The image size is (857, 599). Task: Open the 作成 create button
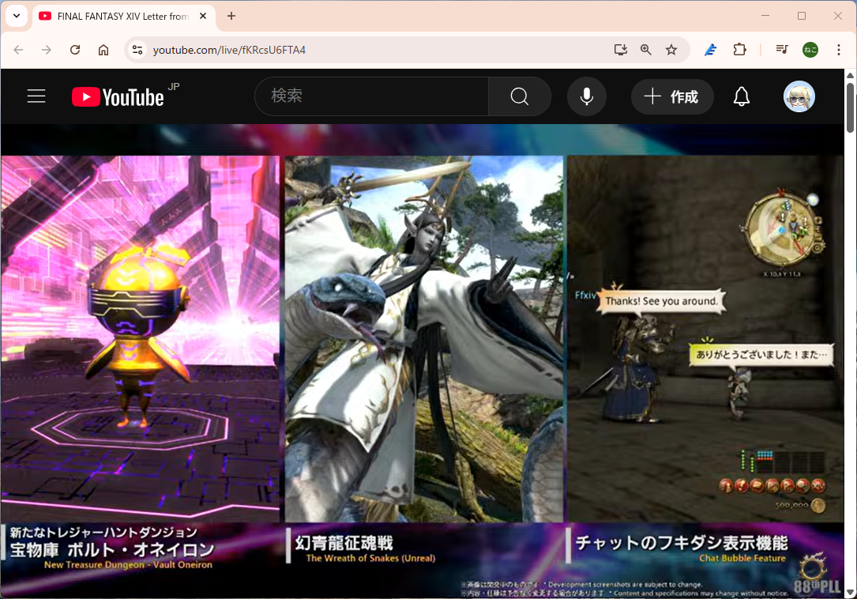tap(672, 97)
